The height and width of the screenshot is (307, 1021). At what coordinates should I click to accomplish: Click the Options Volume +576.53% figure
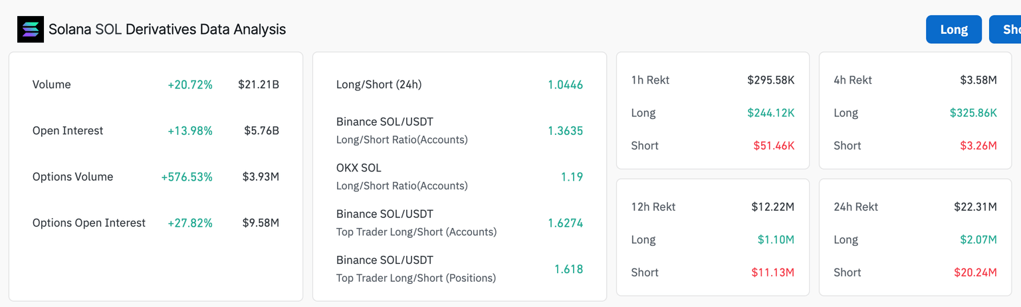click(x=187, y=177)
